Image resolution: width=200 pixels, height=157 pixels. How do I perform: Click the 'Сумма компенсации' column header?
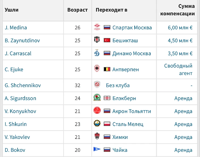pos(178,10)
